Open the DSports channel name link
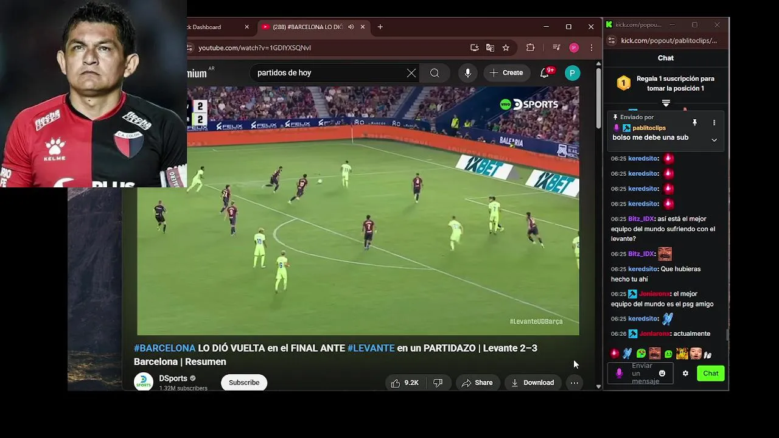This screenshot has height=438, width=779. click(173, 378)
